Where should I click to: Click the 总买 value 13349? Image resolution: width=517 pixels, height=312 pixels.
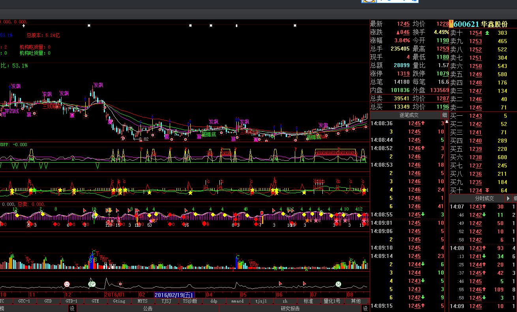click(402, 107)
